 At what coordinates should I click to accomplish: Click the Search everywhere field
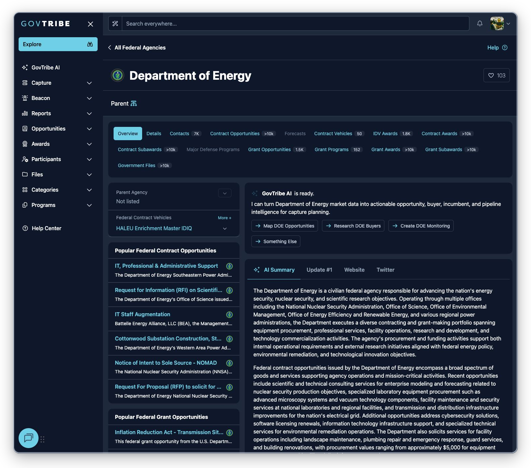[x=296, y=24]
